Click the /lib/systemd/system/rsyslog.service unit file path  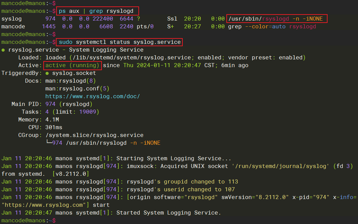coord(132,58)
